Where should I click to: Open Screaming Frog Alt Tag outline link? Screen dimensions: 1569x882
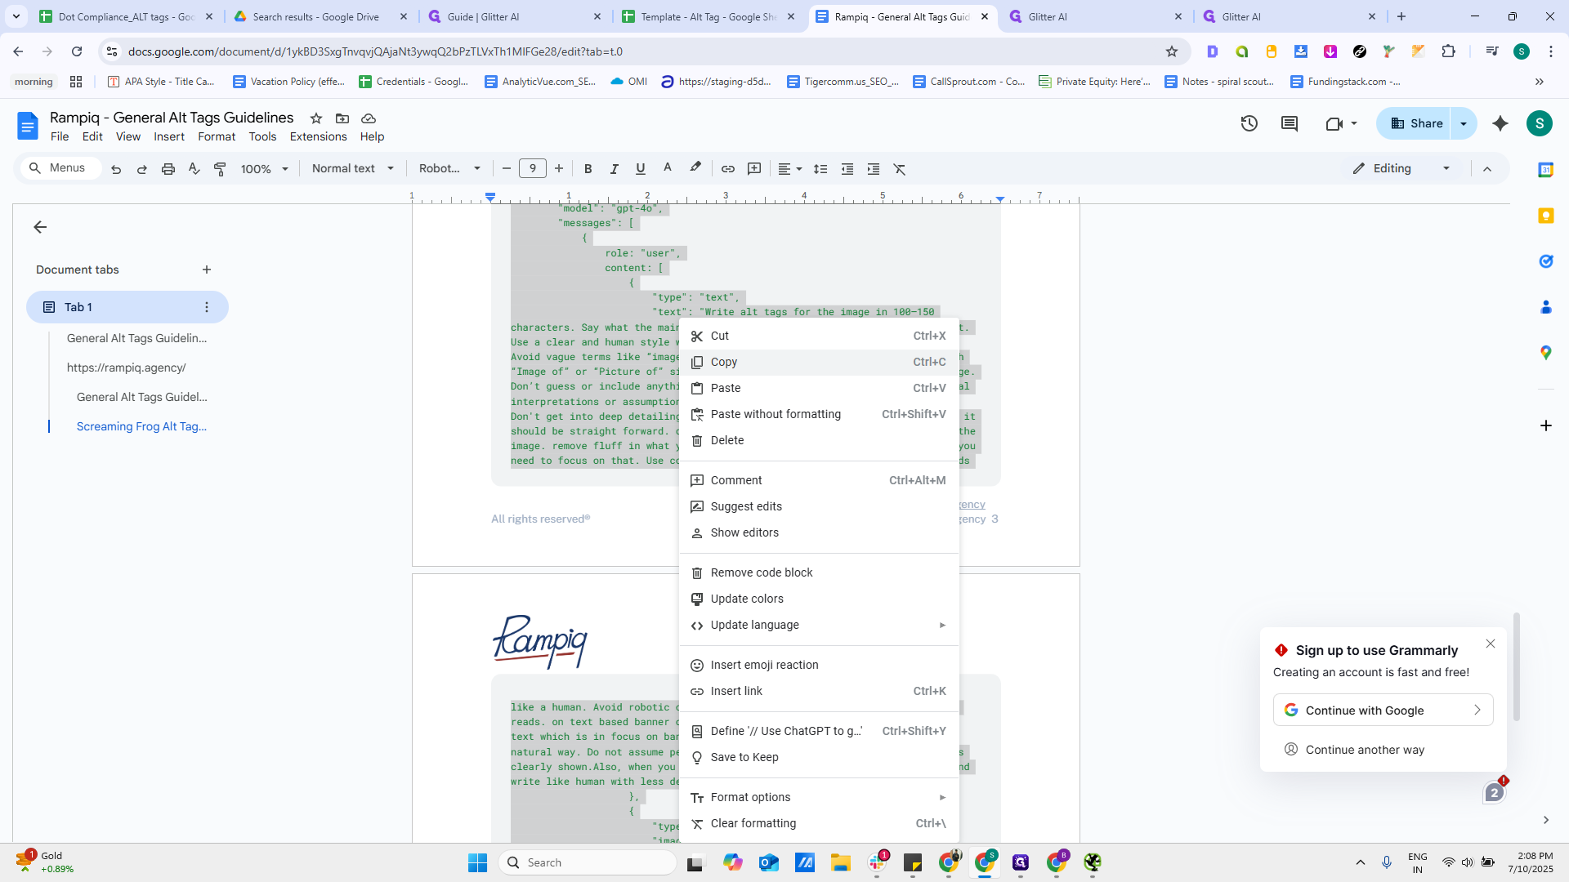click(x=141, y=426)
